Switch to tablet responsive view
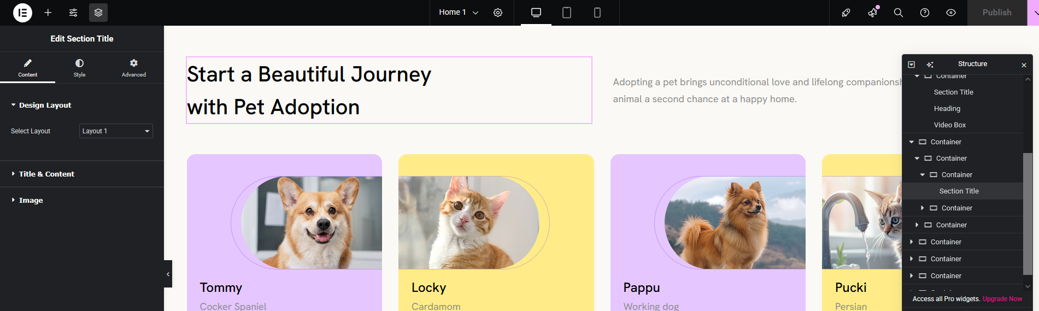Screen dimensions: 1039x311 click(567, 13)
